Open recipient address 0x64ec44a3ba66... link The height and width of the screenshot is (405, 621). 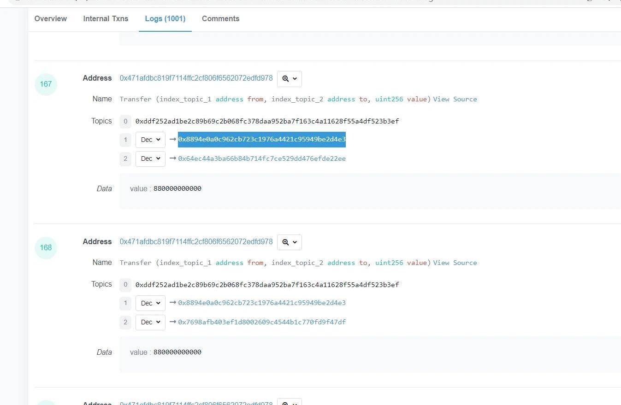262,158
